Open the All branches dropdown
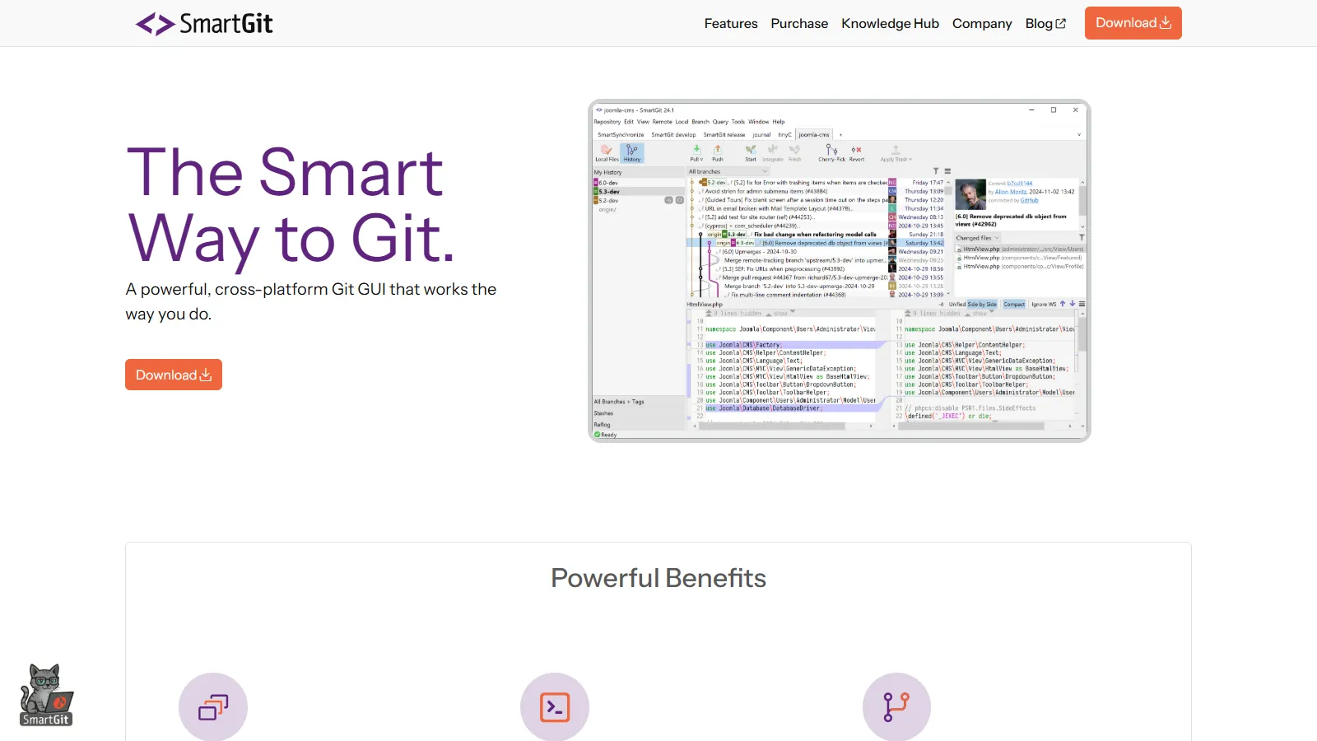The width and height of the screenshot is (1317, 741). [728, 170]
